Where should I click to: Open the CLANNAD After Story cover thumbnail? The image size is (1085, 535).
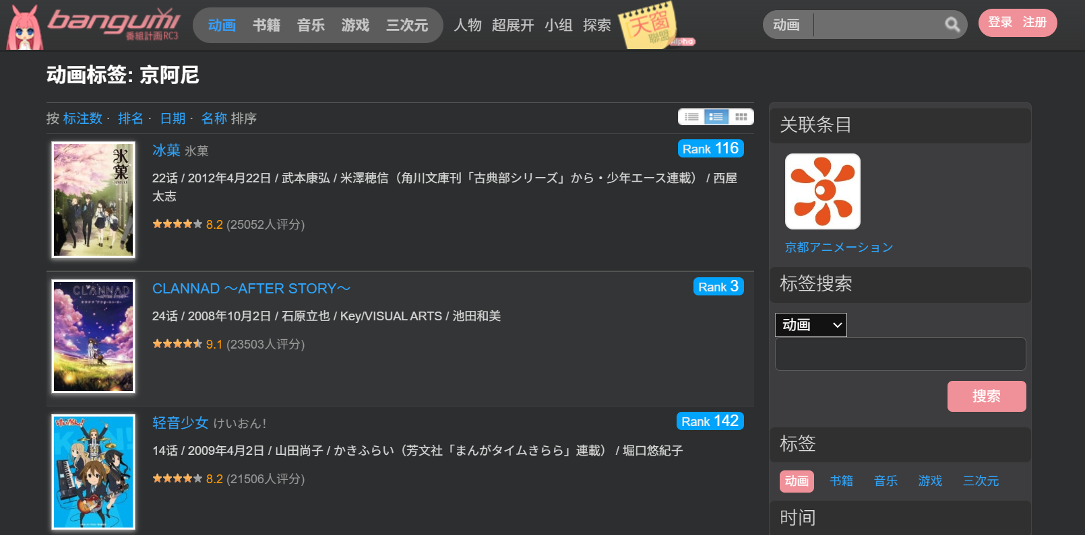click(94, 336)
